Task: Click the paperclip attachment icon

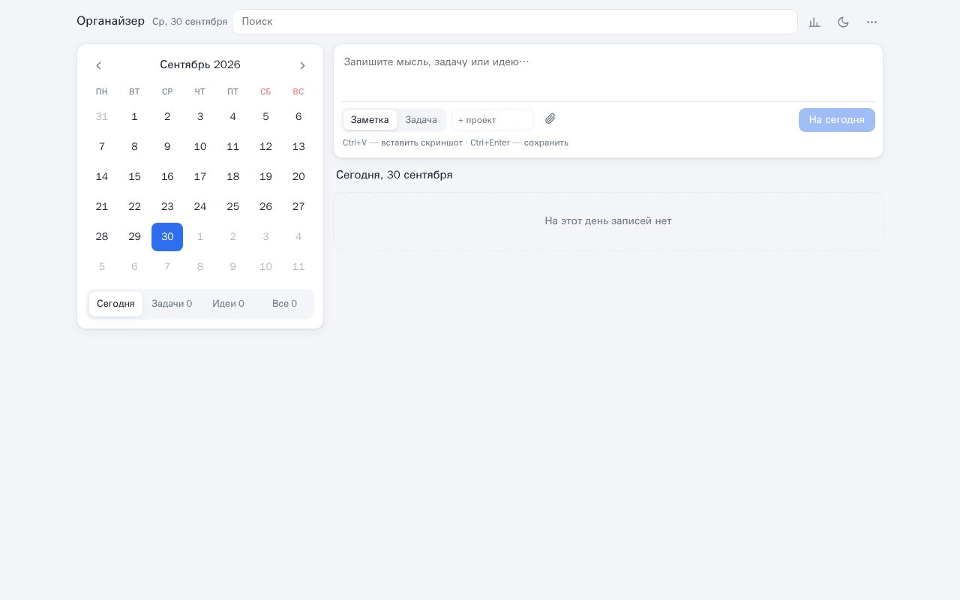Action: [x=550, y=119]
